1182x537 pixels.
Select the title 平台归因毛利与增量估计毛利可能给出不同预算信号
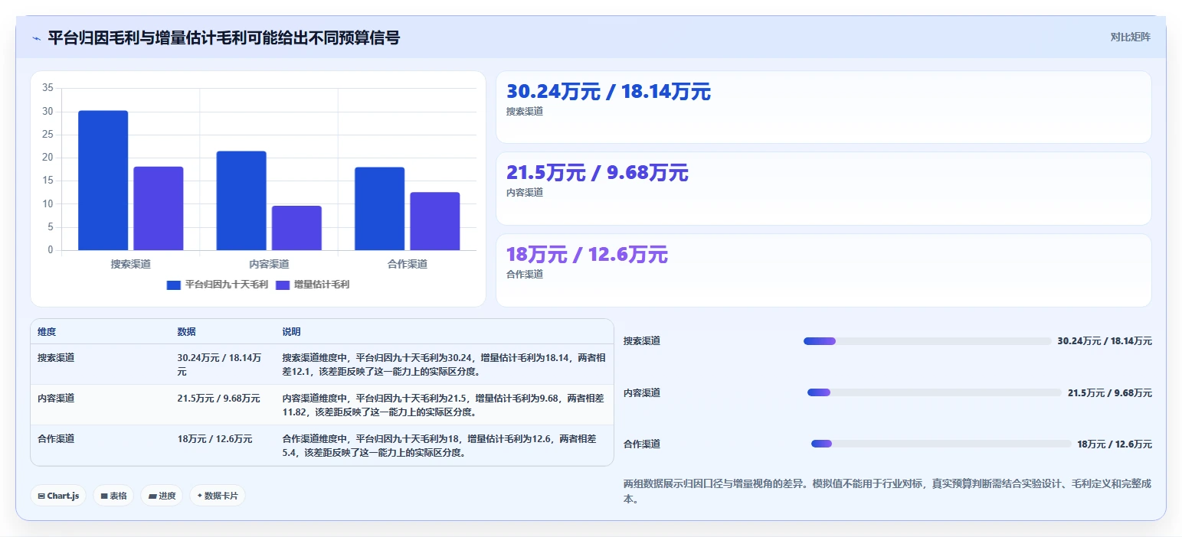pyautogui.click(x=224, y=37)
